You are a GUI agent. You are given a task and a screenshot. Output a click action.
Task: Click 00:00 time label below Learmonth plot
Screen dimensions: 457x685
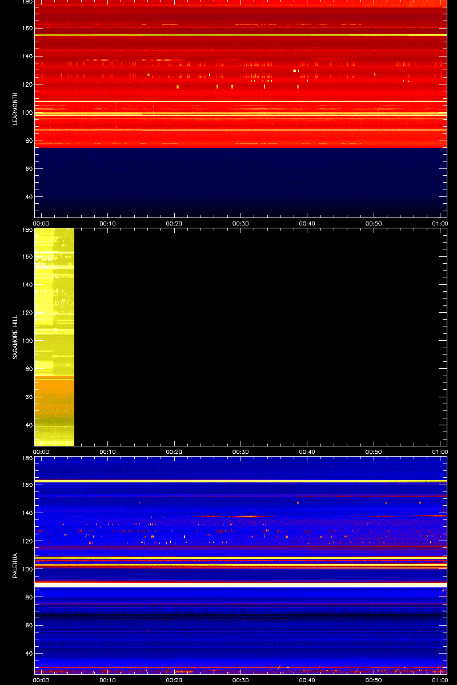tap(41, 223)
